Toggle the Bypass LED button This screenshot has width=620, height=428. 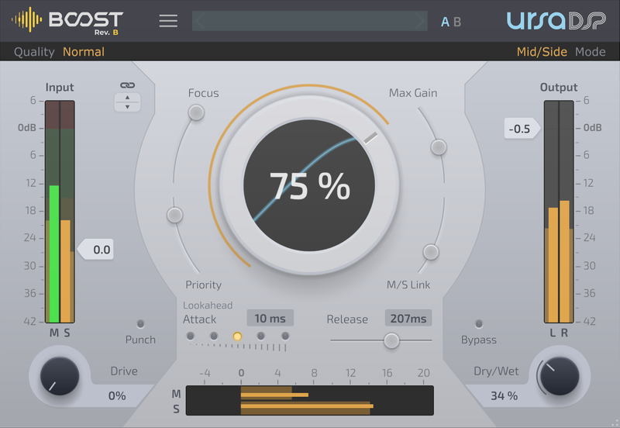coord(479,324)
